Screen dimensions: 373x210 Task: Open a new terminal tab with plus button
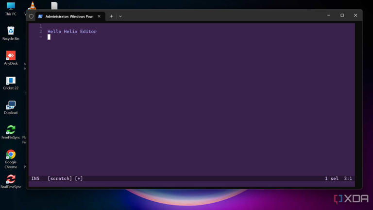tap(111, 16)
